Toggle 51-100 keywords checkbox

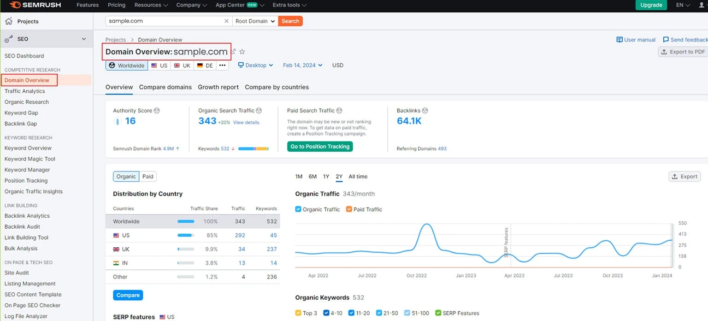[407, 313]
